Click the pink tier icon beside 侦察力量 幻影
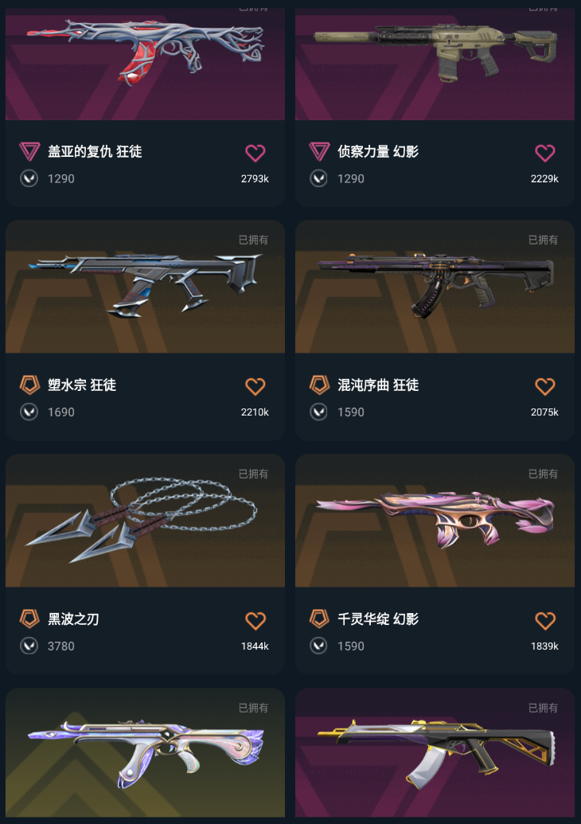The image size is (581, 824). [x=319, y=151]
